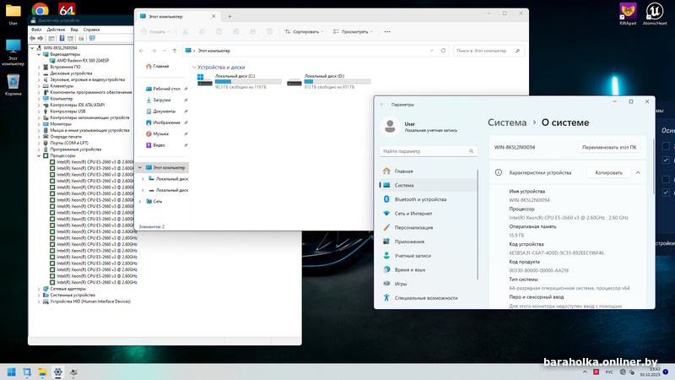The height and width of the screenshot is (380, 675).
Task: Open the Действие menu in Device Manager
Action: click(x=57, y=30)
